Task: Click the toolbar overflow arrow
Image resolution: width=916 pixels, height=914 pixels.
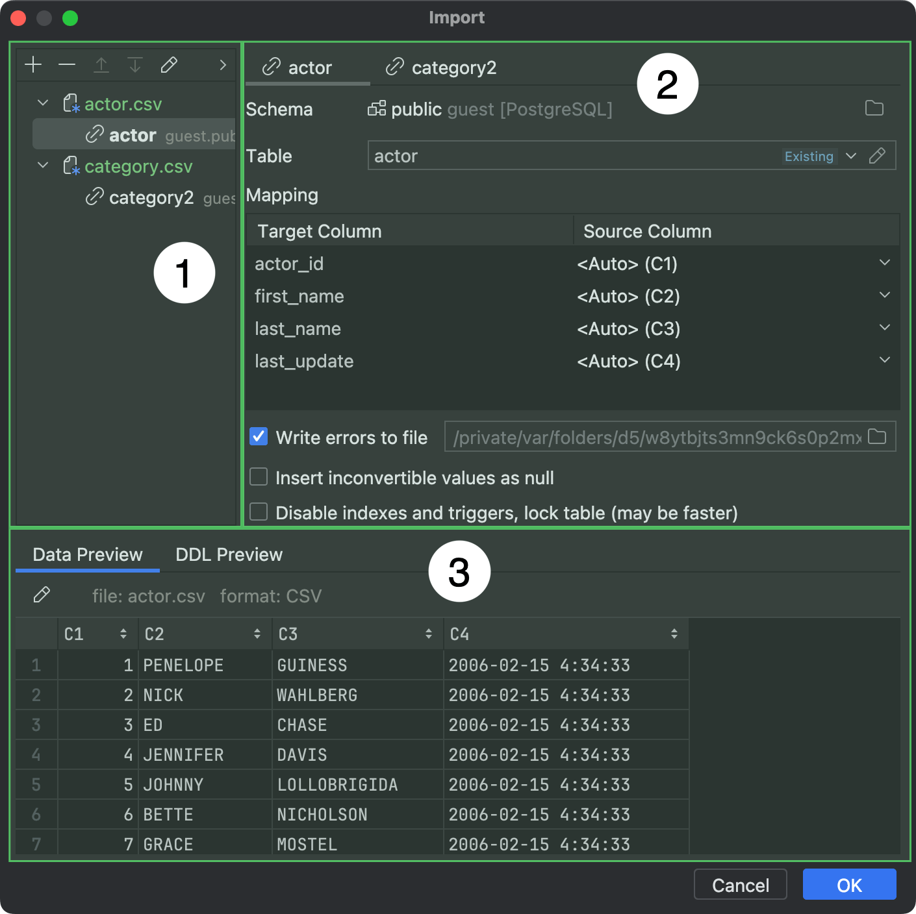Action: pyautogui.click(x=223, y=65)
